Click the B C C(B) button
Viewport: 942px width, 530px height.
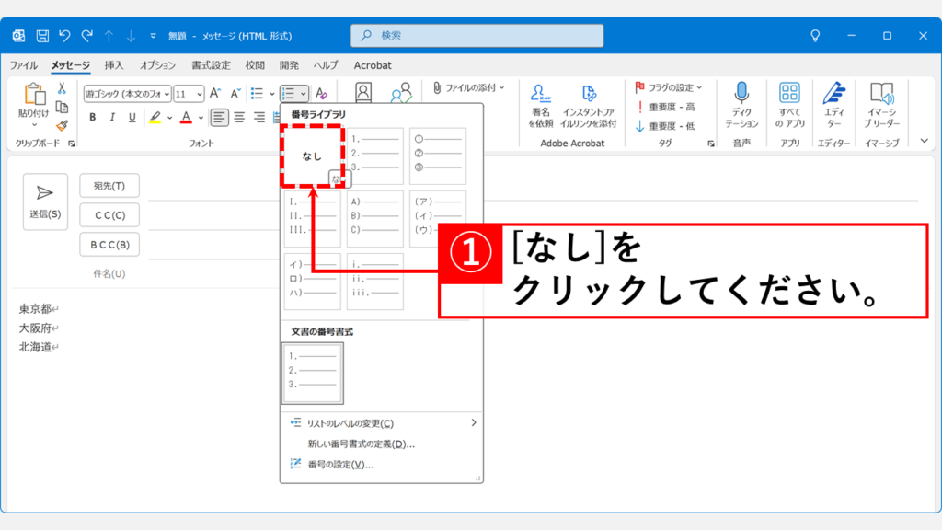109,245
